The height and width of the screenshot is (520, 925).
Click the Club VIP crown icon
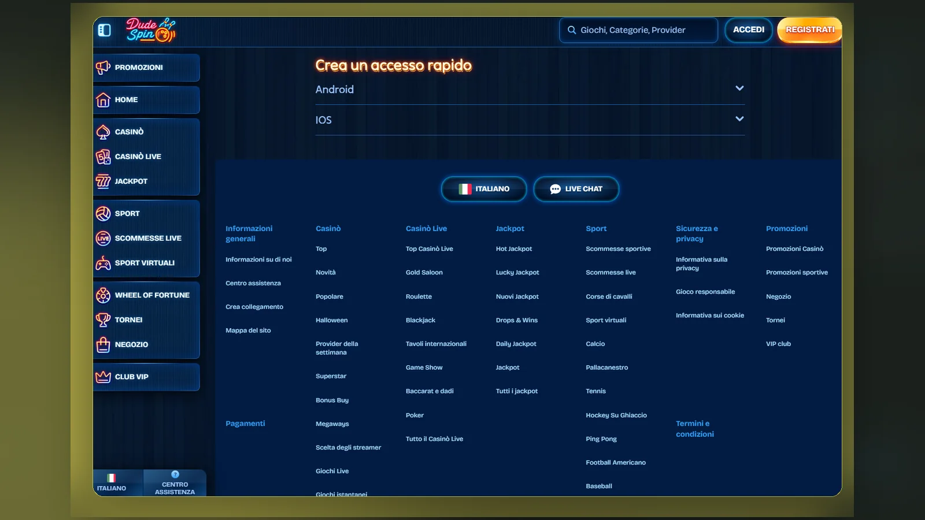click(x=103, y=377)
